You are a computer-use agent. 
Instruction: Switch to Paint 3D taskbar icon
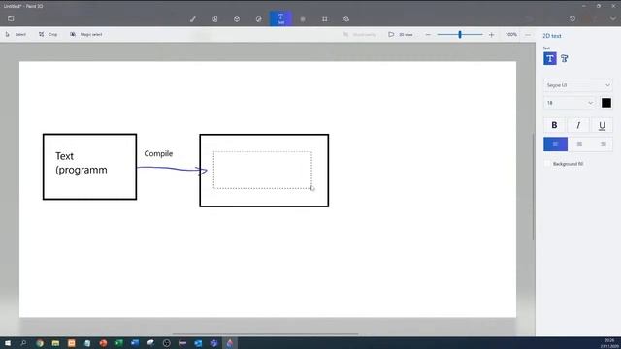point(230,343)
